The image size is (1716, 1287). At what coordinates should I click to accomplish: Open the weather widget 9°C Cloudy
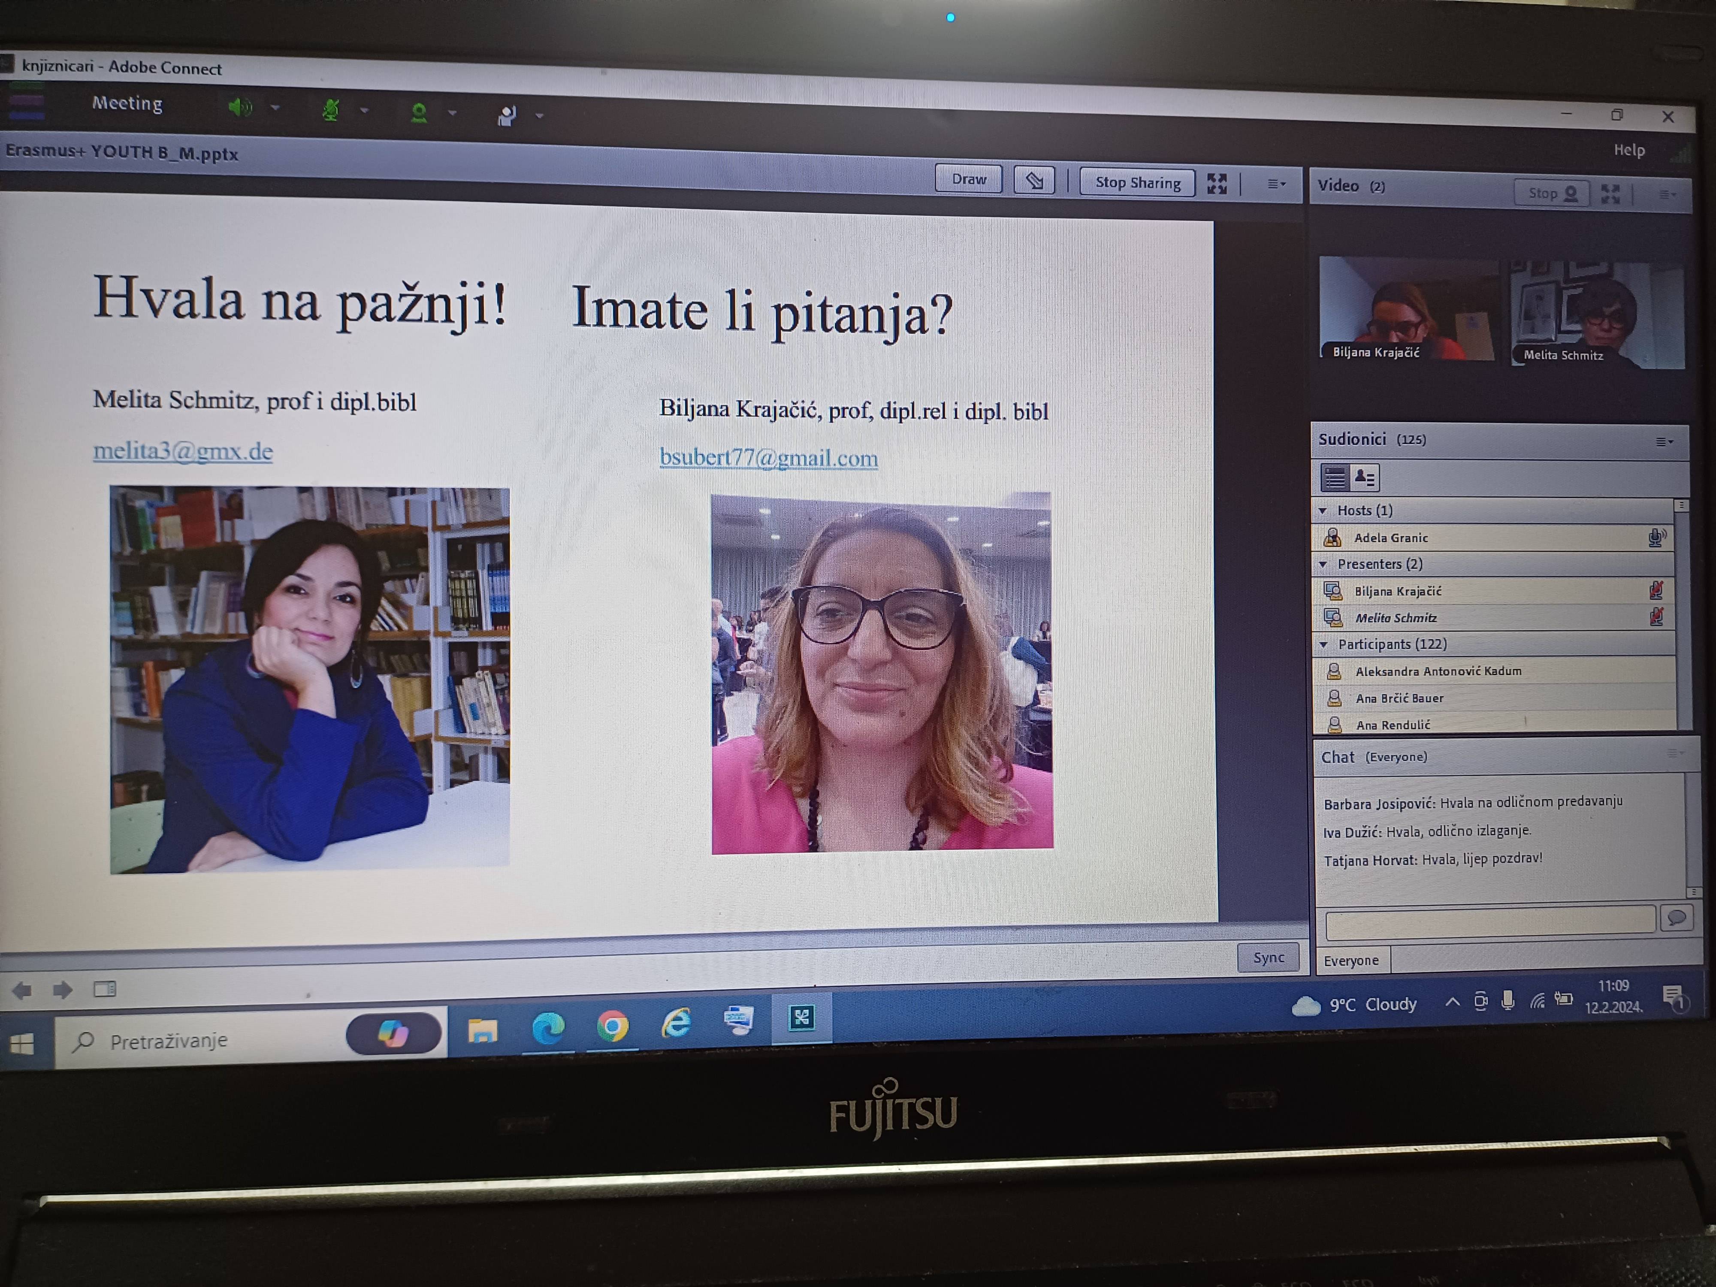pyautogui.click(x=1354, y=1006)
